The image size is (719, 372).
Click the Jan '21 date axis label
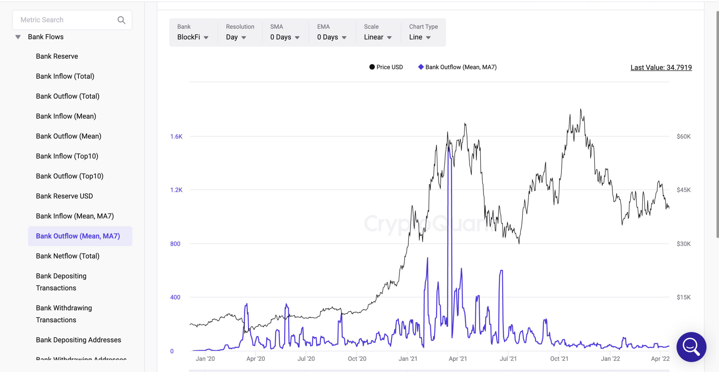click(408, 359)
